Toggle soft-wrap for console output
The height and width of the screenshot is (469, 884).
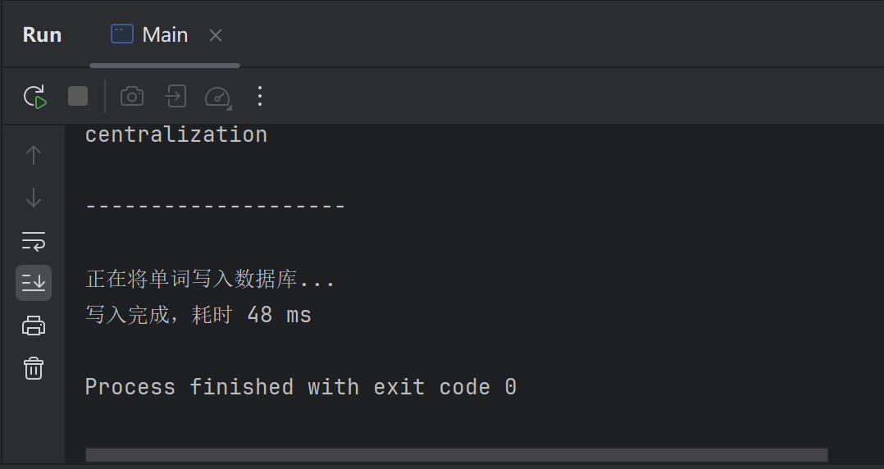pos(34,240)
